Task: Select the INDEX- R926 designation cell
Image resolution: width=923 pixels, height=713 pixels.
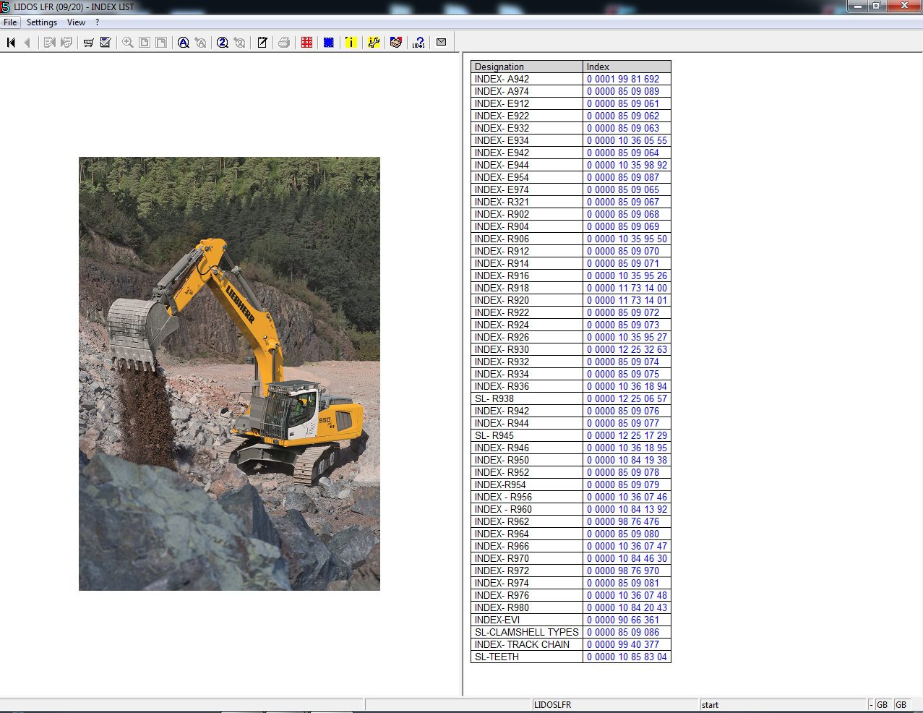Action: coord(527,337)
